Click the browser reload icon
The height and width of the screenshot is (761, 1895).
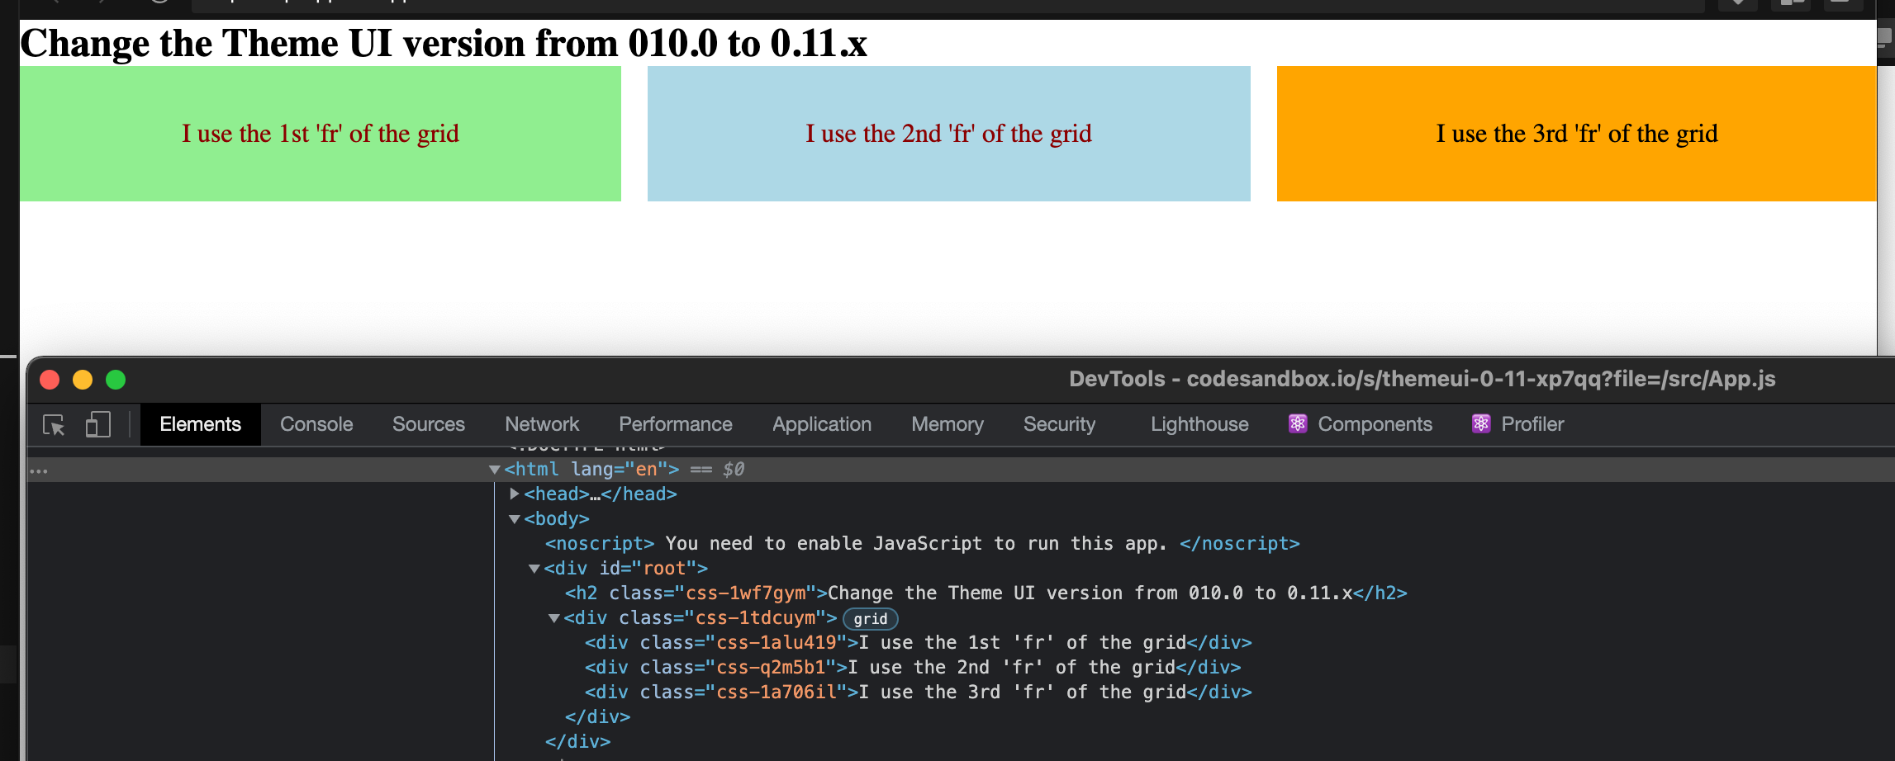click(157, 2)
